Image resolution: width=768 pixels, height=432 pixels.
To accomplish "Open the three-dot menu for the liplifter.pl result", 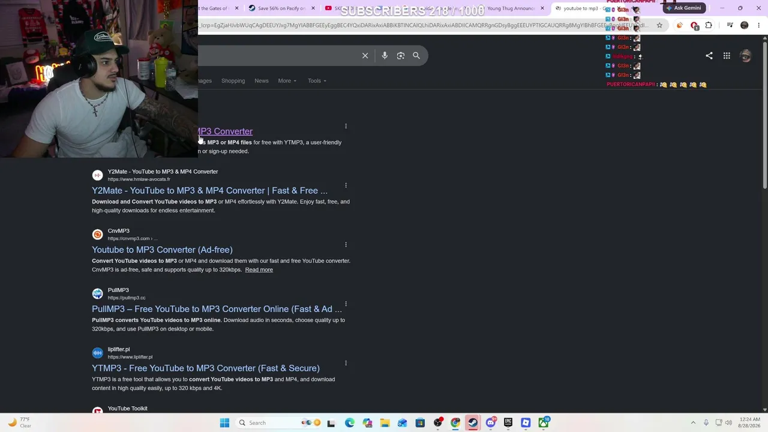I will (346, 363).
